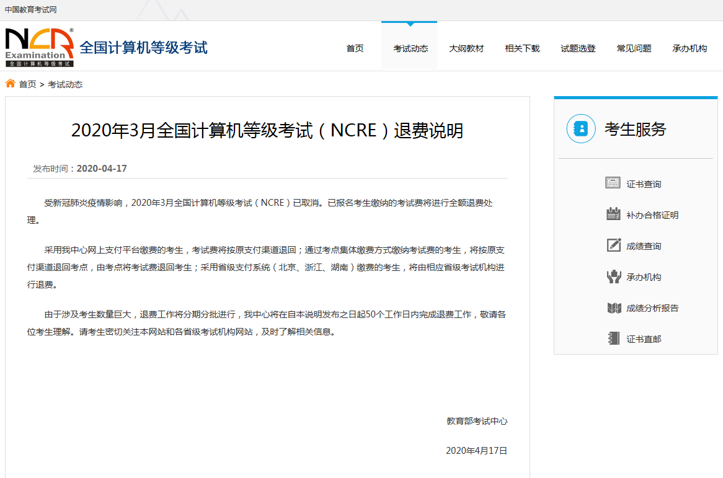
Task: Click the 承办机构 hands icon
Action: point(613,277)
